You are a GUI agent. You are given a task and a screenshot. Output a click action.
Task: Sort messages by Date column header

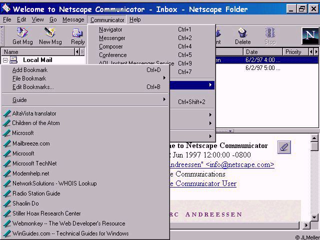(x=263, y=52)
